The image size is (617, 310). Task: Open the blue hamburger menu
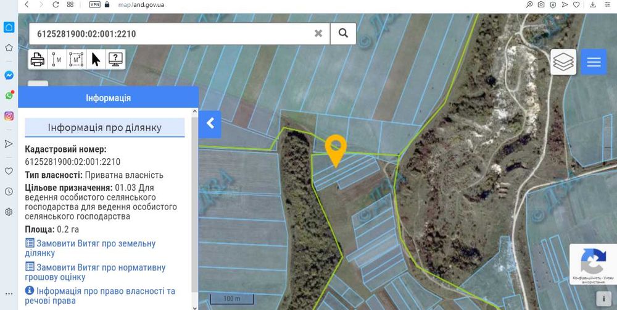click(594, 62)
